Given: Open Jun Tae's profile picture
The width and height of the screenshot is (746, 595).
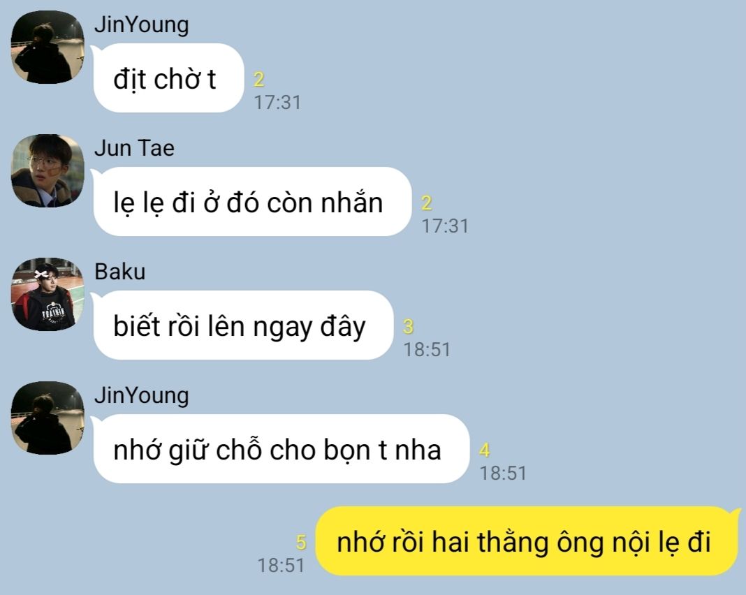Looking at the screenshot, I should [x=47, y=170].
